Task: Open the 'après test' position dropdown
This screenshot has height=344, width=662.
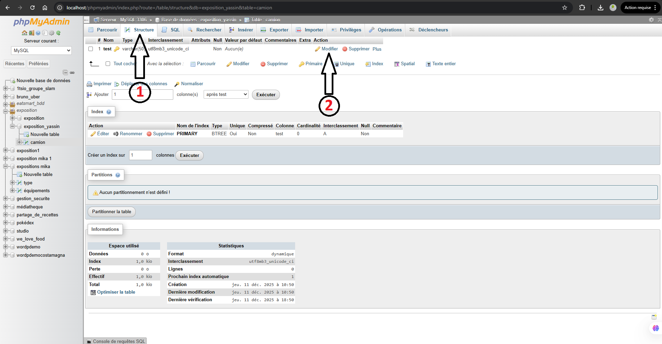Action: 226,94
